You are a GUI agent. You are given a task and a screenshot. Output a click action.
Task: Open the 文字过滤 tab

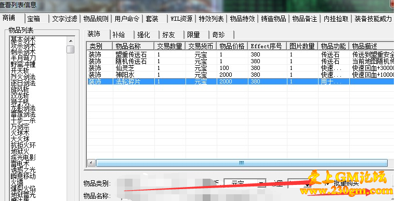click(64, 19)
